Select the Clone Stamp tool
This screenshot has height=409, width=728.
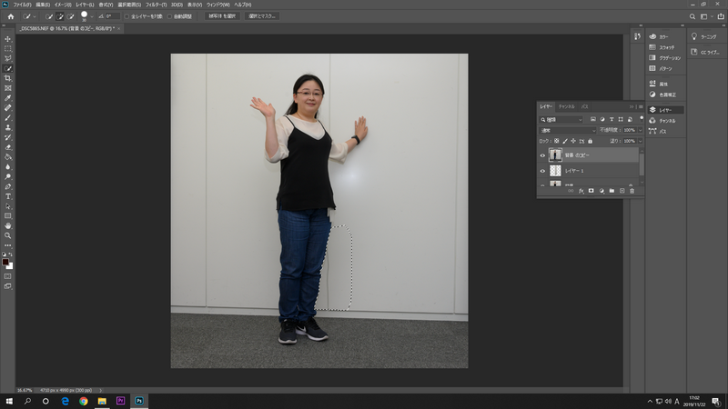point(8,127)
